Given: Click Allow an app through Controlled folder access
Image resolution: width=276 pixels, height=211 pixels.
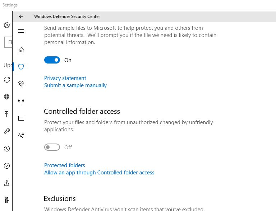Looking at the screenshot, I should [99, 173].
